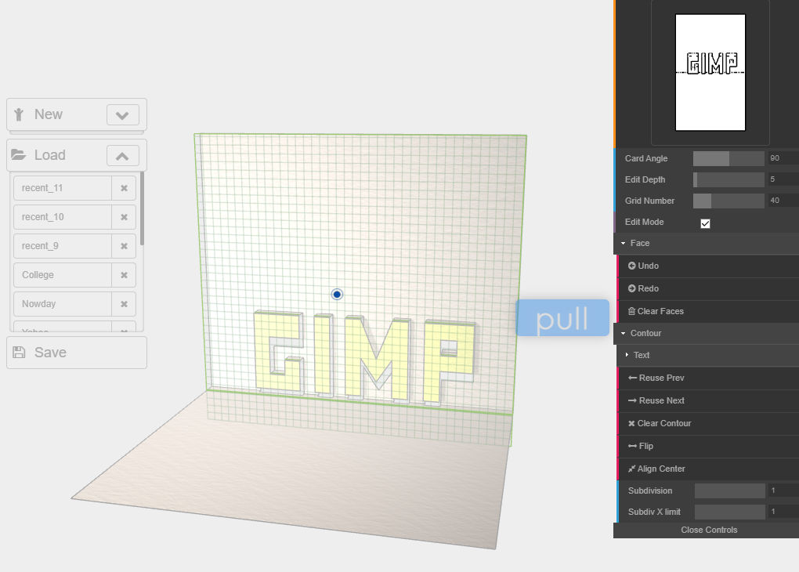This screenshot has height=572, width=799.
Task: Click the Align Center compress icon
Action: tap(632, 469)
